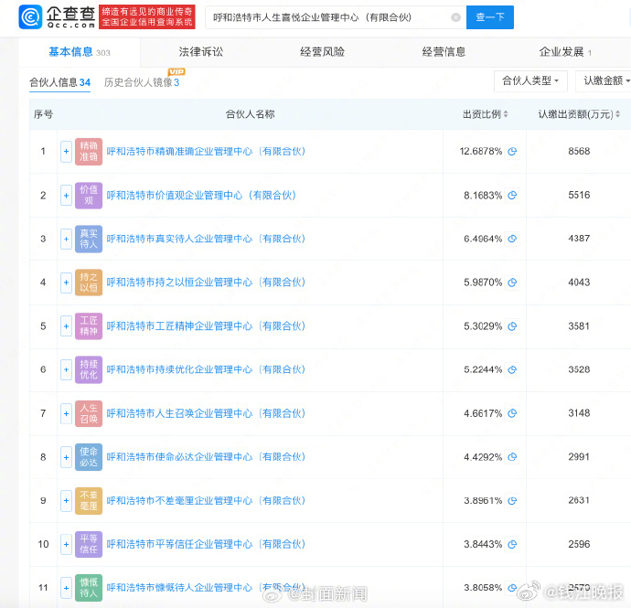The width and height of the screenshot is (631, 608).
Task: Open 呼和浩特市真实待人企业管理中心 link
Action: click(206, 239)
